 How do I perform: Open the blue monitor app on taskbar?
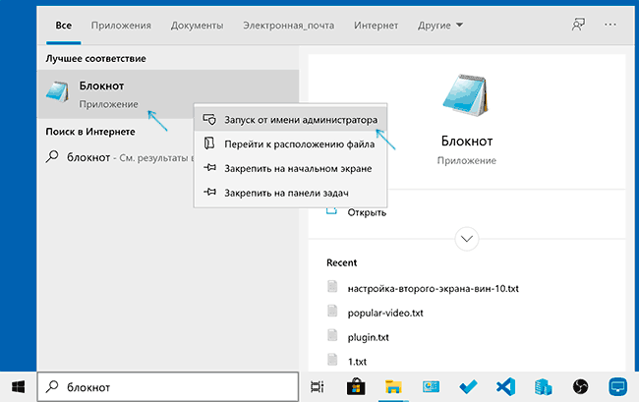[617, 387]
